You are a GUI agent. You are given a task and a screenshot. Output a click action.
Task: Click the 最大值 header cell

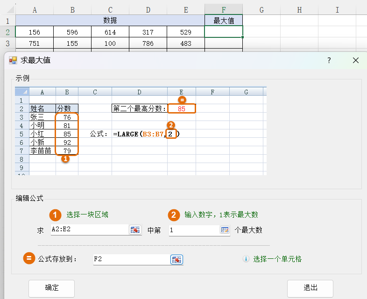tap(224, 21)
